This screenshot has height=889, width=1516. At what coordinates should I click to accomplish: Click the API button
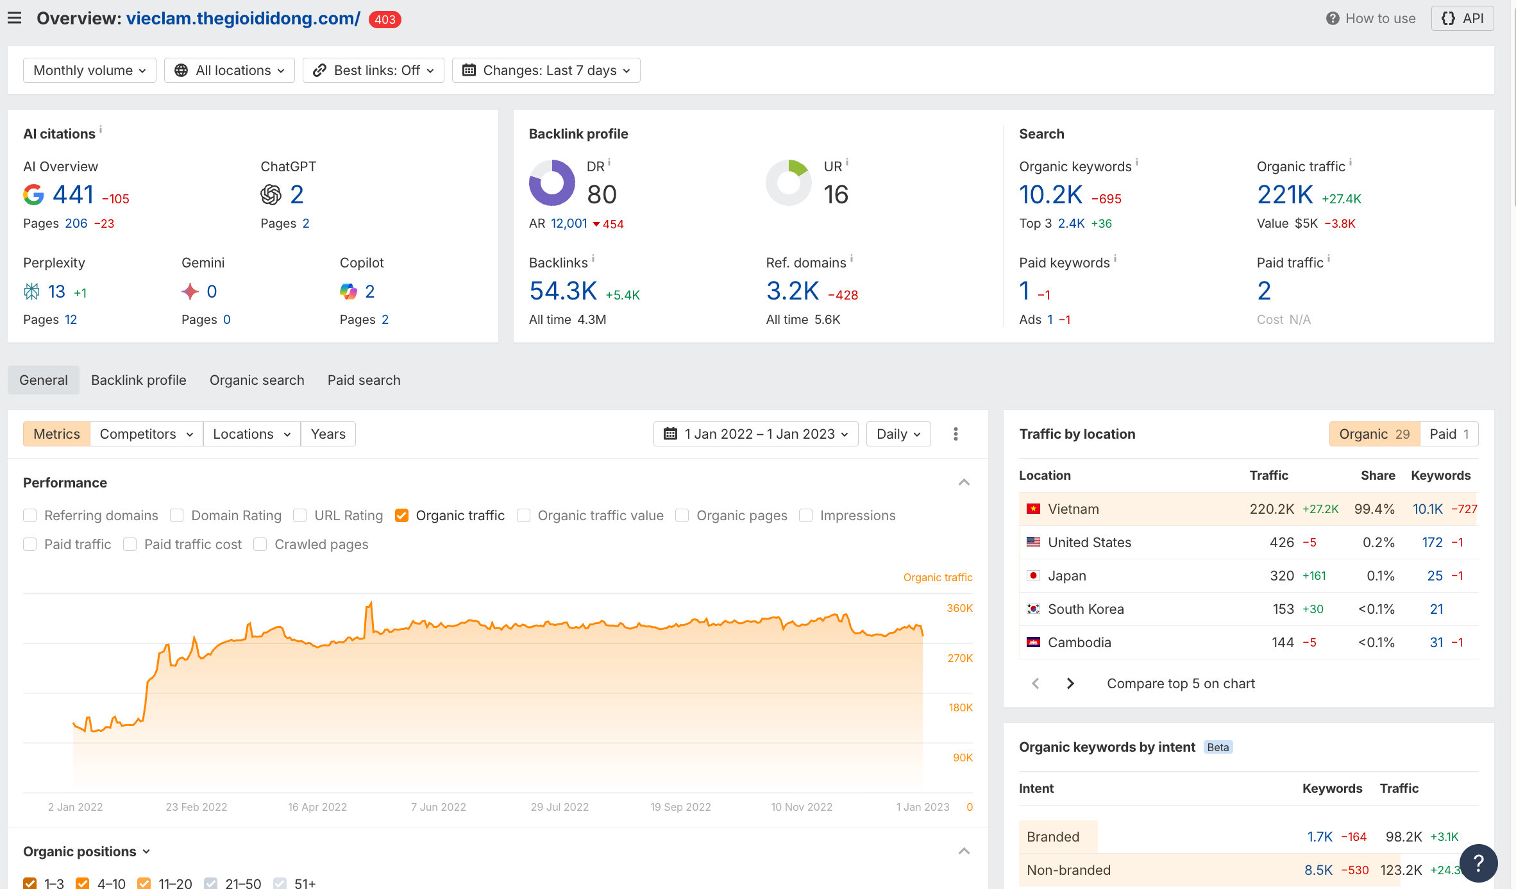tap(1462, 19)
